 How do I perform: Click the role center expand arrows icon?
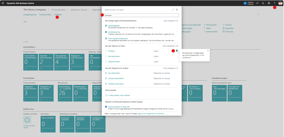tap(258, 14)
